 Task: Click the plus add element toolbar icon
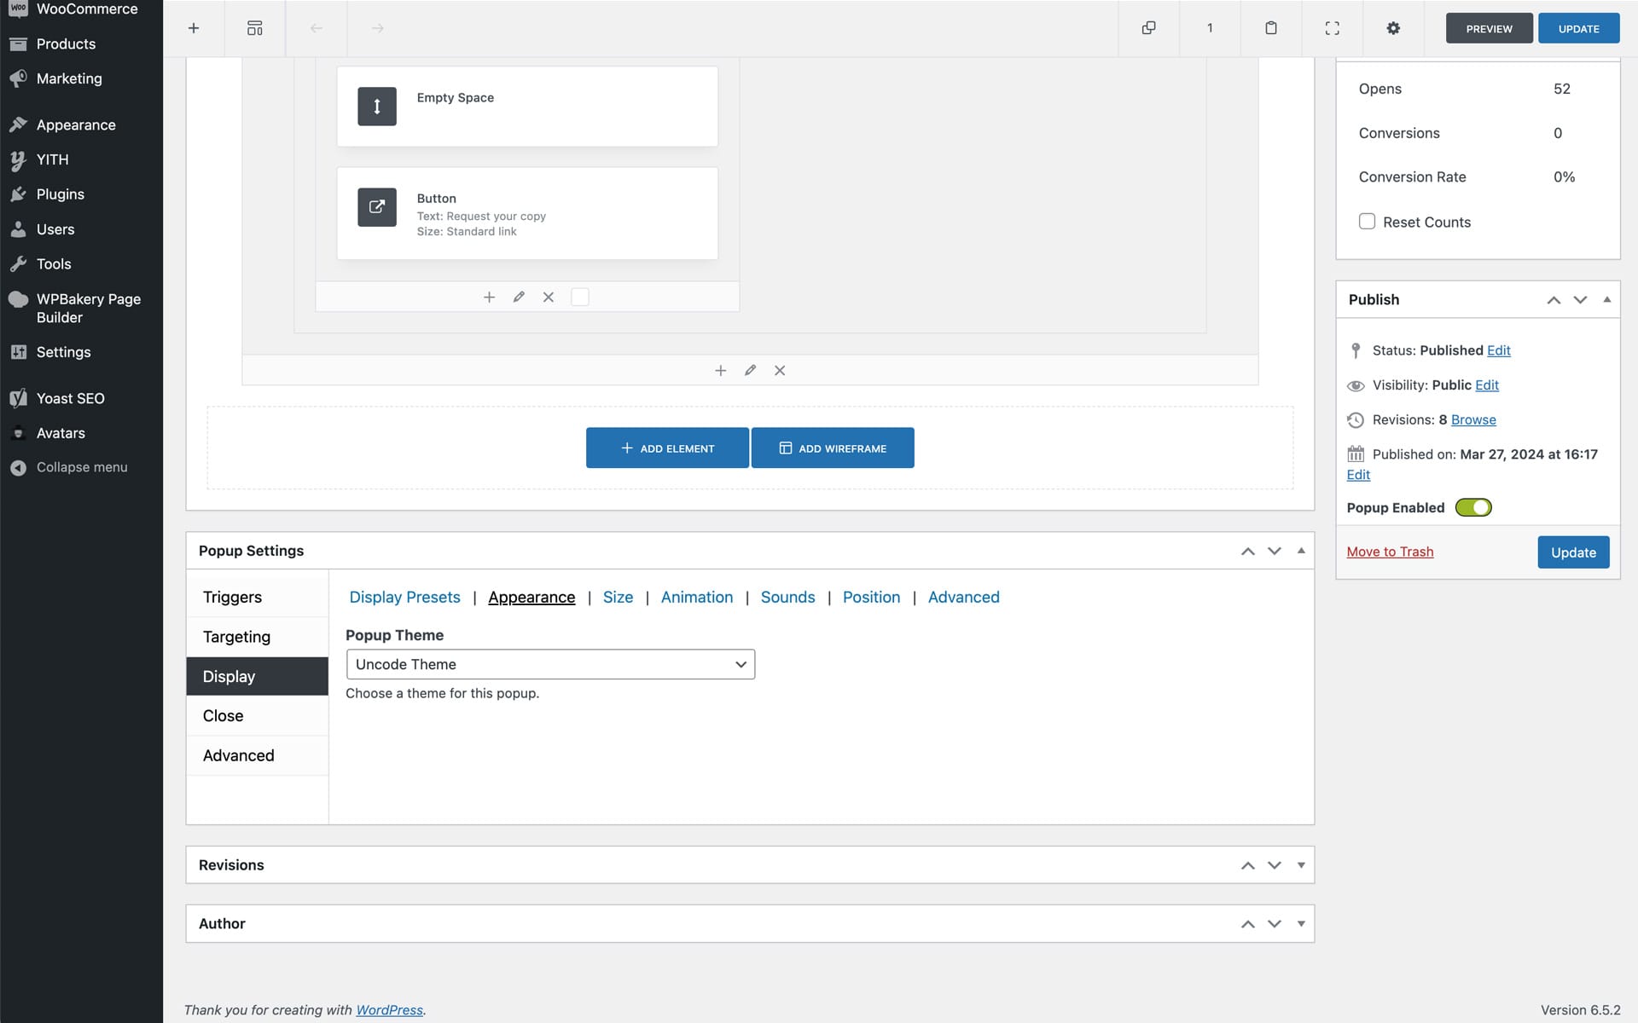(x=194, y=28)
